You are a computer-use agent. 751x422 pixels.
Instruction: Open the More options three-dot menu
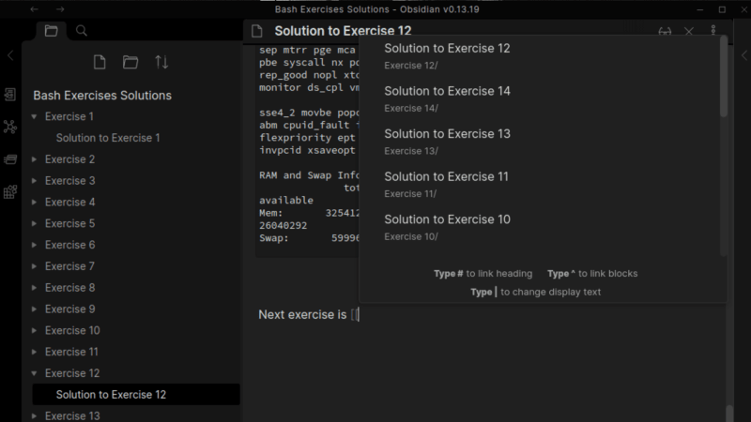pyautogui.click(x=713, y=31)
